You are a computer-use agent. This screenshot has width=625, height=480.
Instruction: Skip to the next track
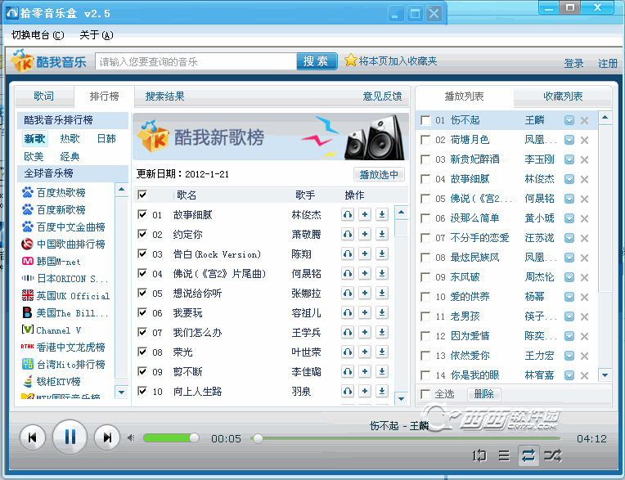click(x=107, y=437)
